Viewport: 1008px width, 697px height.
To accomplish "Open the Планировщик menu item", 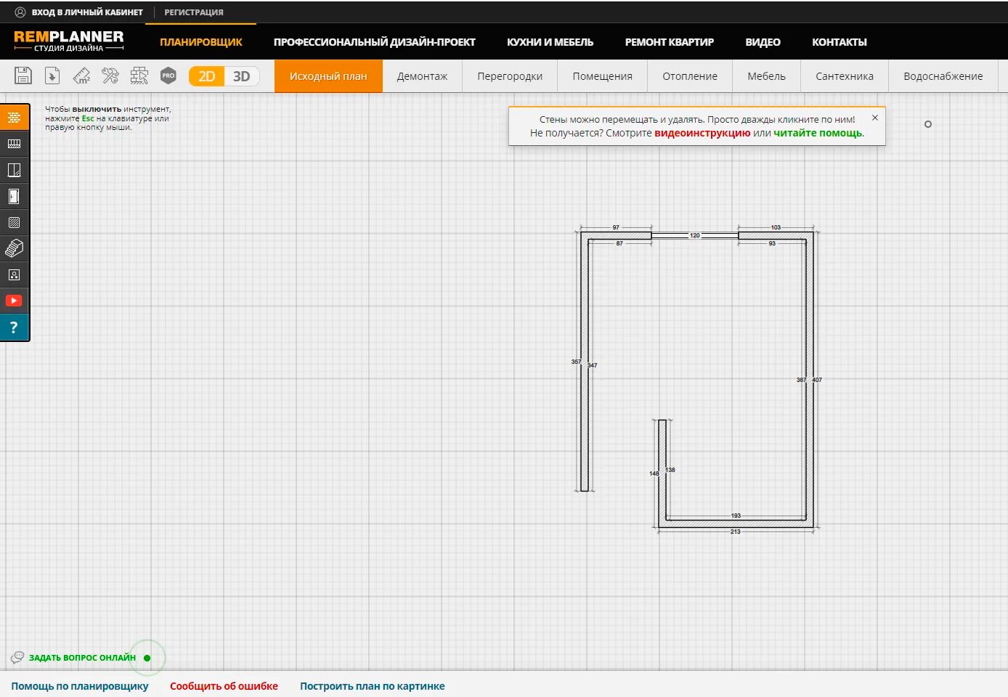I will click(201, 42).
